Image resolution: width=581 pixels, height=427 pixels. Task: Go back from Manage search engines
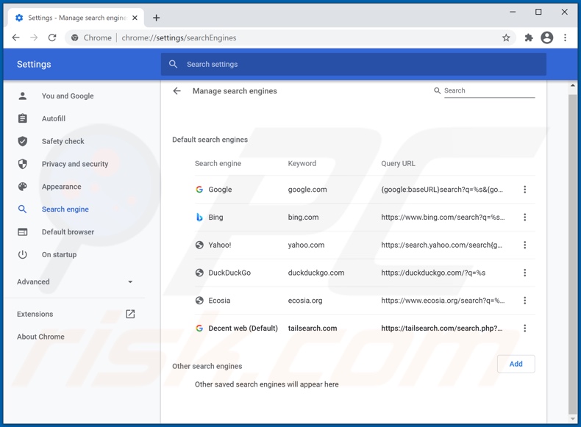coord(177,90)
